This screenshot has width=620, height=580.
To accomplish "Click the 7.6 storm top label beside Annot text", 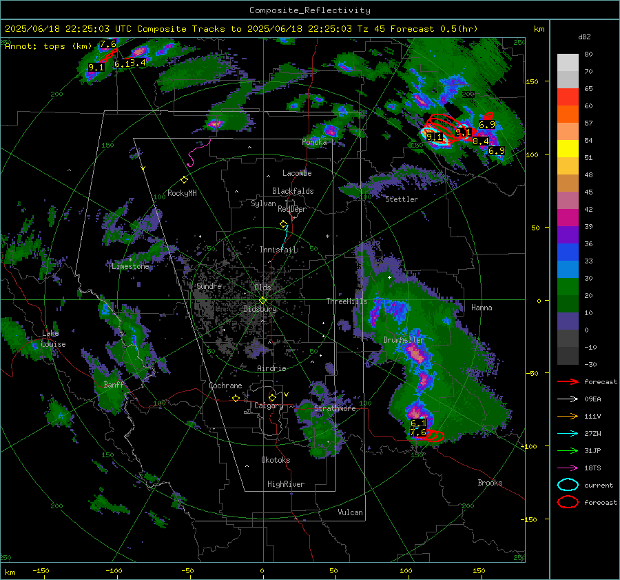I will [x=108, y=44].
